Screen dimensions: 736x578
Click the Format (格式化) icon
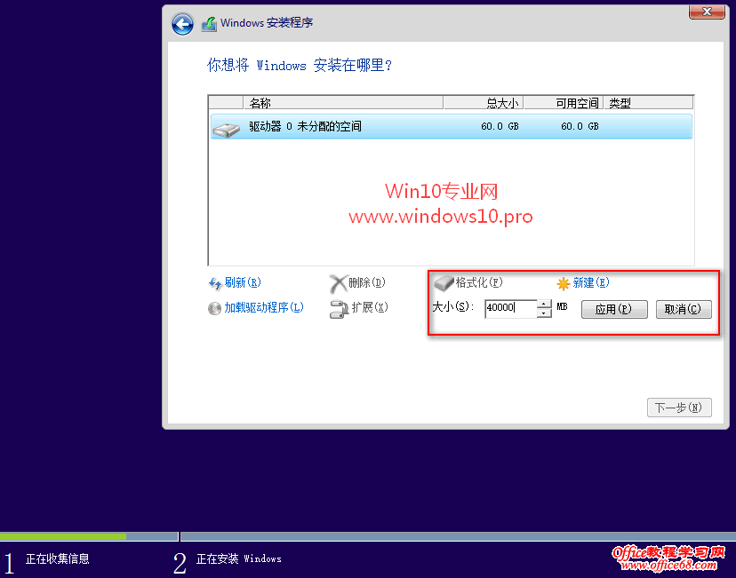click(x=444, y=282)
